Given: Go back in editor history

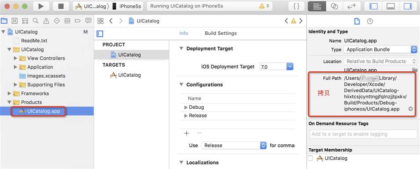Looking at the screenshot, I should [x=111, y=21].
